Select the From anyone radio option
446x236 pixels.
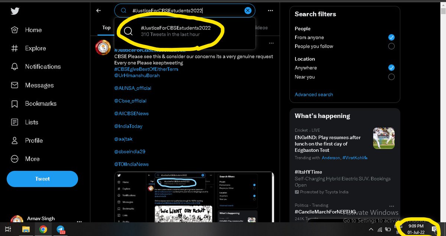click(x=391, y=38)
